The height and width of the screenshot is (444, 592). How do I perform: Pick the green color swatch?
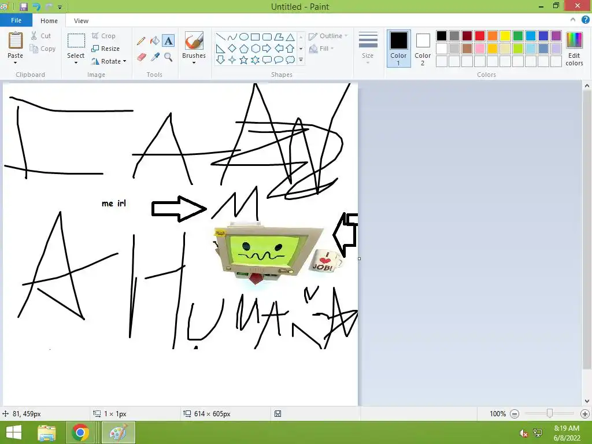[x=518, y=36]
